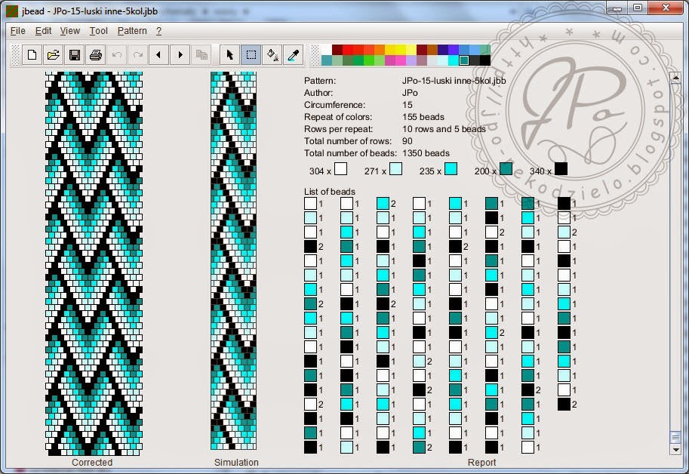Activate the rectangular selection tool
The width and height of the screenshot is (689, 474).
pos(251,55)
